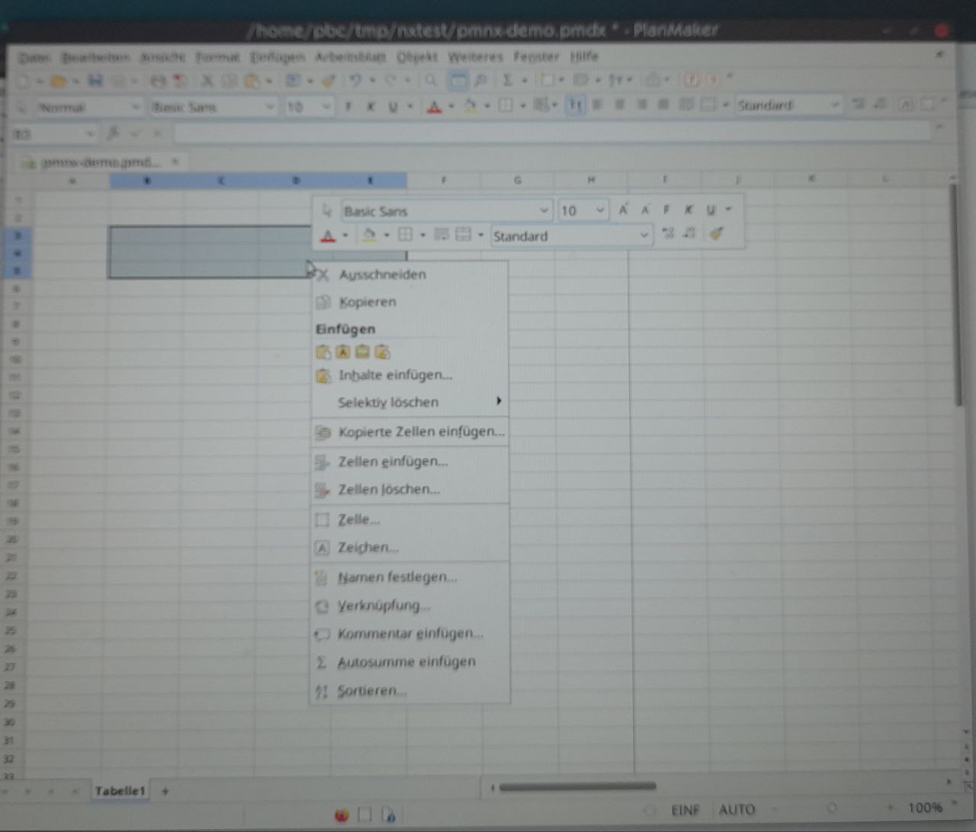Click the Sum sigma icon in main toolbar
The image size is (976, 832).
tap(507, 80)
